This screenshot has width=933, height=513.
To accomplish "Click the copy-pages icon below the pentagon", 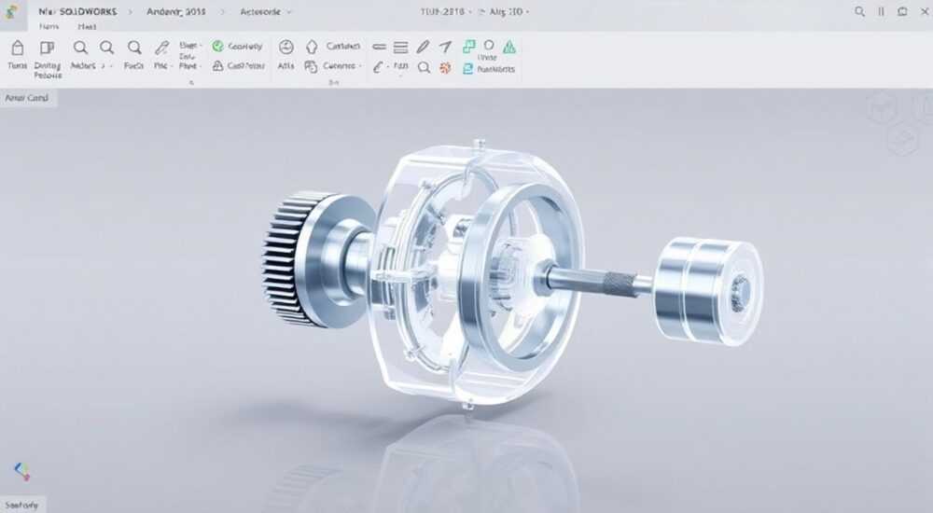I will pos(311,66).
